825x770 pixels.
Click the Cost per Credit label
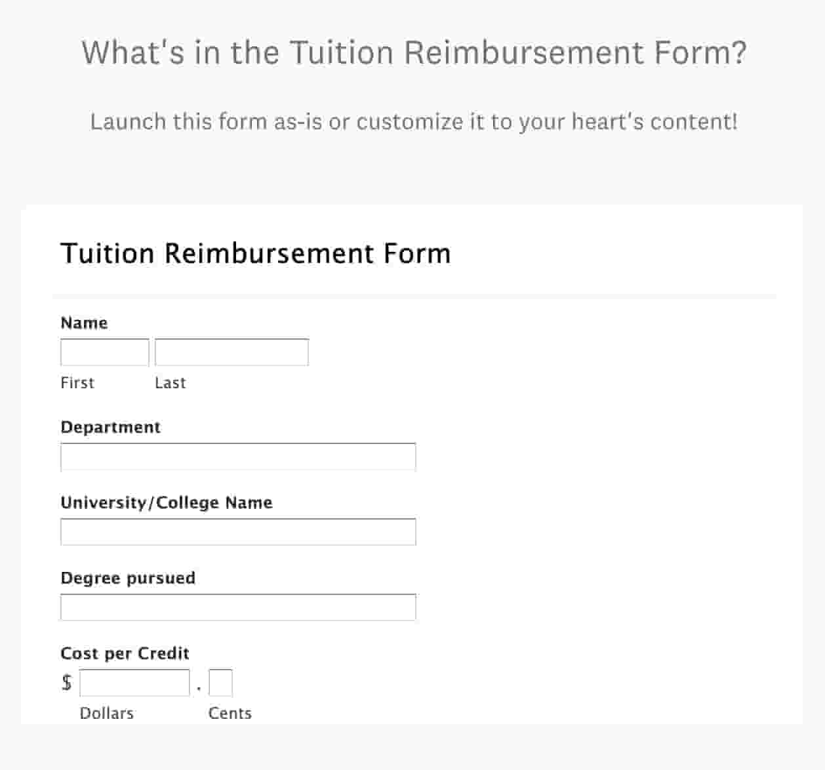125,653
